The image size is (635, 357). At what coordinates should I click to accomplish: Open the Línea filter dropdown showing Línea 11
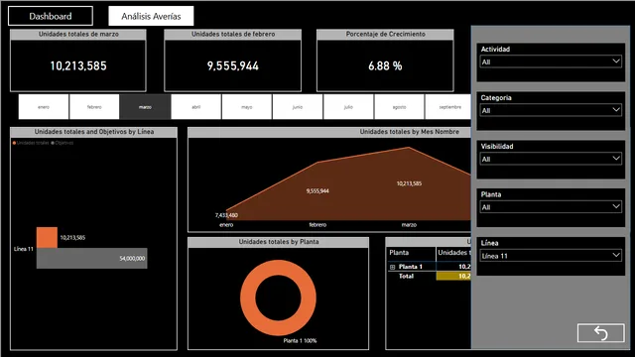point(551,256)
